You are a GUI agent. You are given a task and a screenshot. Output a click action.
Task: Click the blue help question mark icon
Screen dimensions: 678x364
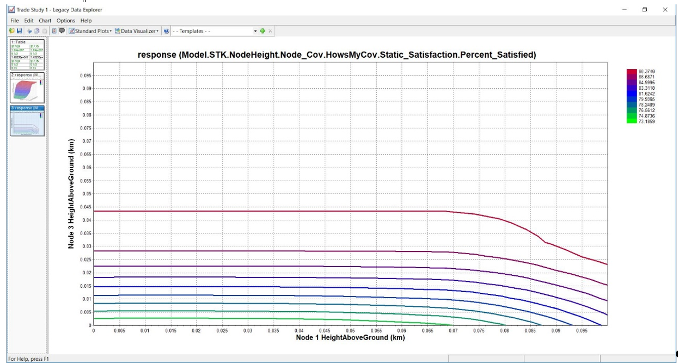(166, 31)
